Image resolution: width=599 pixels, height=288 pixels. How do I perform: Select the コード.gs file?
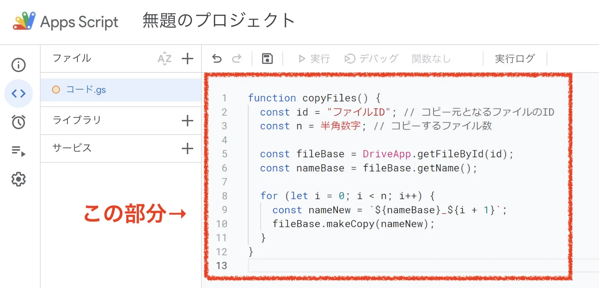pyautogui.click(x=86, y=90)
